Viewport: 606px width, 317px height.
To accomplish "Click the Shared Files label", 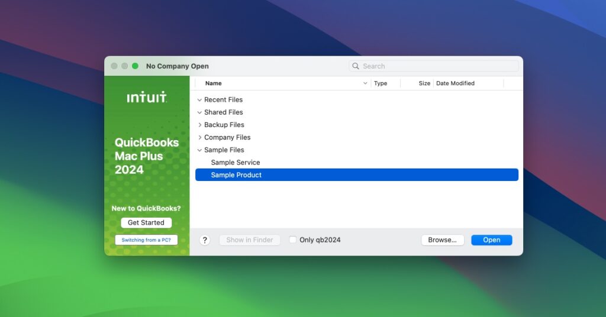I will (223, 112).
